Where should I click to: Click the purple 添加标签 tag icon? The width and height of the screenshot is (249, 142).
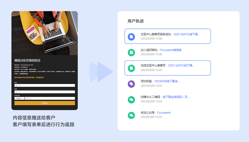[x=131, y=84]
